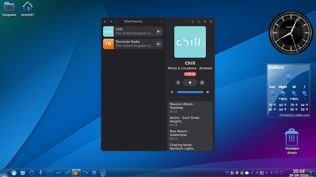Open the file manager taskbar icon
Viewport: 316px width, 177px height.
(x=23, y=173)
